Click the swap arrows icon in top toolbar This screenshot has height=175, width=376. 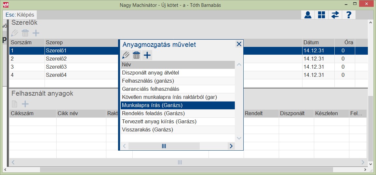coord(335,15)
